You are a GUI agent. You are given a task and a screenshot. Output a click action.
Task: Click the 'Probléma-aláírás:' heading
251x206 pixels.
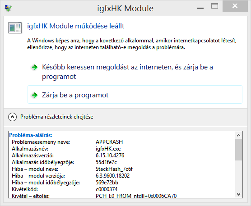coord(31,135)
